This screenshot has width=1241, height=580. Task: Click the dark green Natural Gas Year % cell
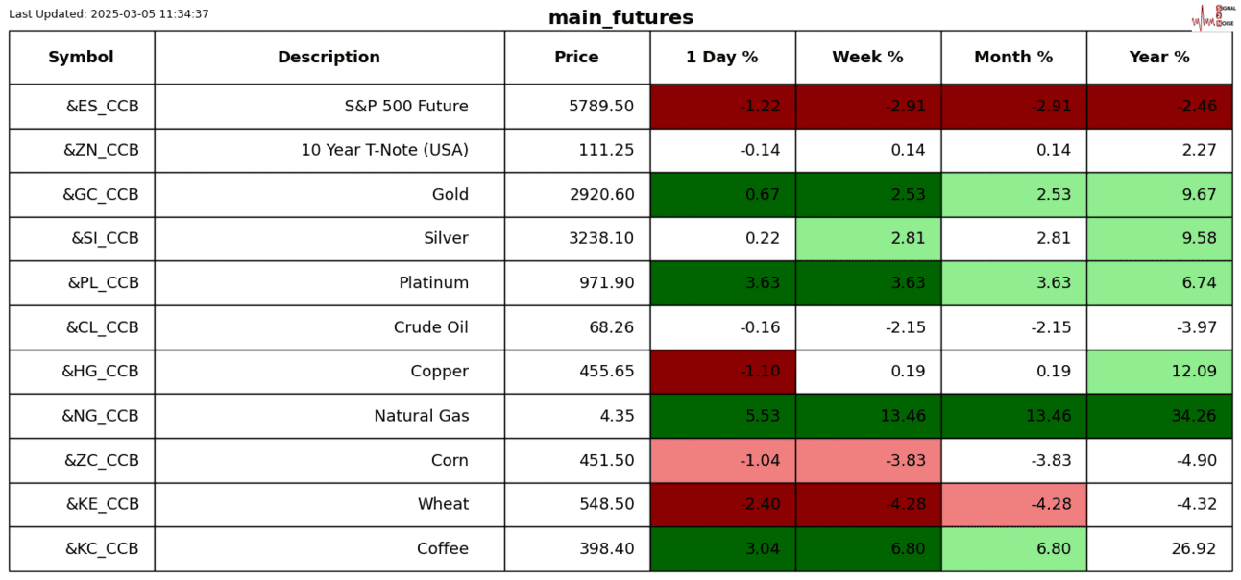1159,416
